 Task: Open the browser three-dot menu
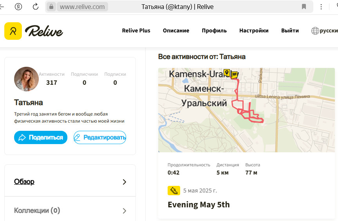(321, 7)
